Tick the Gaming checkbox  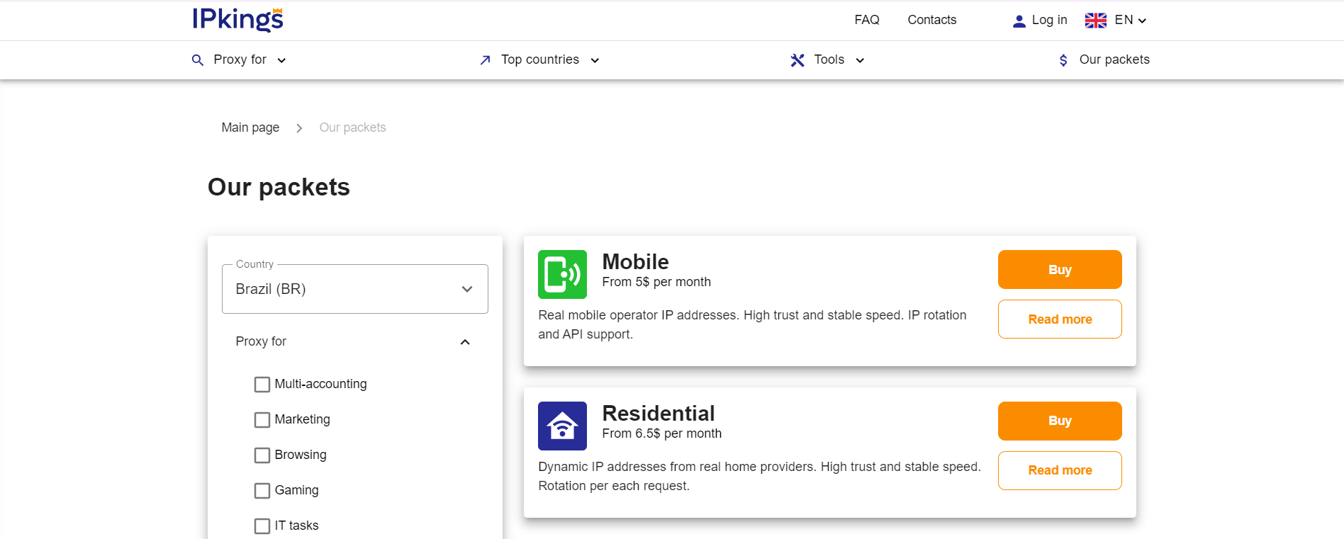pos(262,490)
